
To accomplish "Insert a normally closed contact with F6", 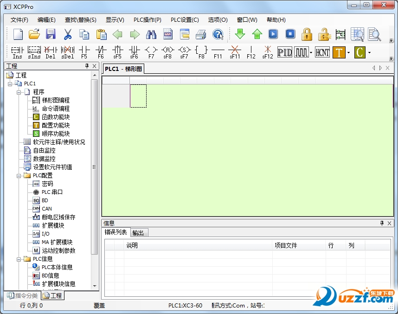I will [101, 52].
